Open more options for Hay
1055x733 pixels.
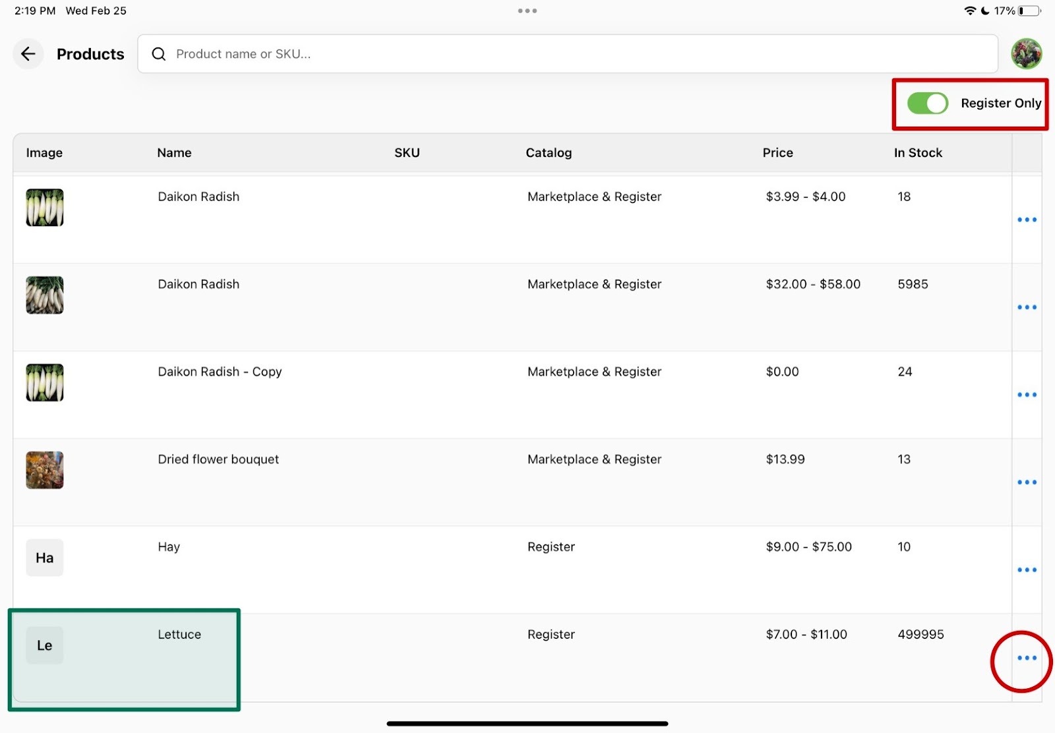[1026, 570]
